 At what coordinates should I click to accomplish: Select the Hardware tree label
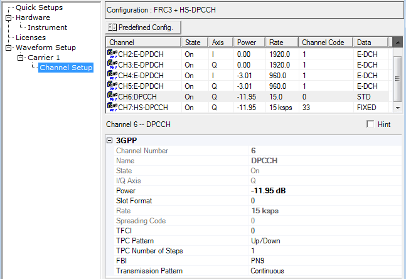[x=33, y=18]
